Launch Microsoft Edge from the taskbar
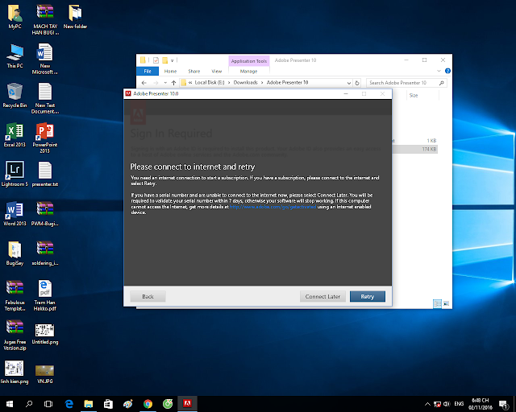This screenshot has width=516, height=412. click(69, 404)
